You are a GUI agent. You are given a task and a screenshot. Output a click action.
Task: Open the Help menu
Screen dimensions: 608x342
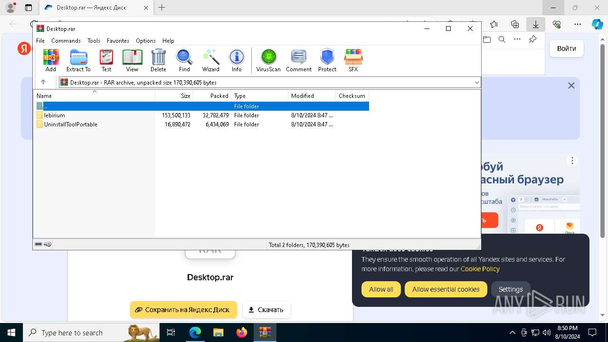[x=168, y=41]
